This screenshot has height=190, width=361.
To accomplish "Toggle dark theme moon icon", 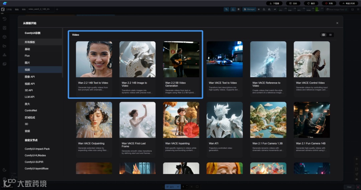I will [4, 170].
